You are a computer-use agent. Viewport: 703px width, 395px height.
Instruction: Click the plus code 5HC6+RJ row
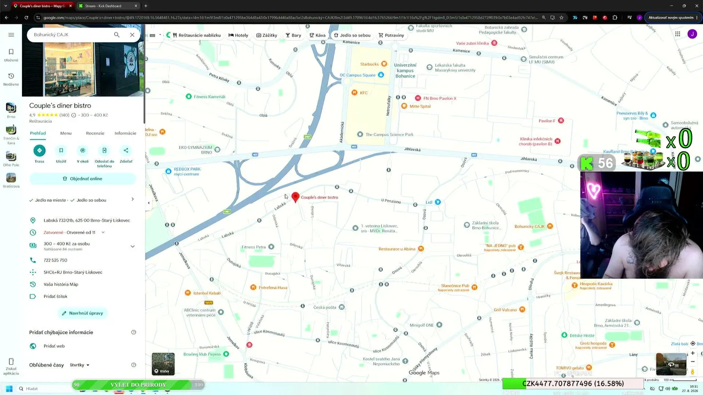click(x=82, y=272)
